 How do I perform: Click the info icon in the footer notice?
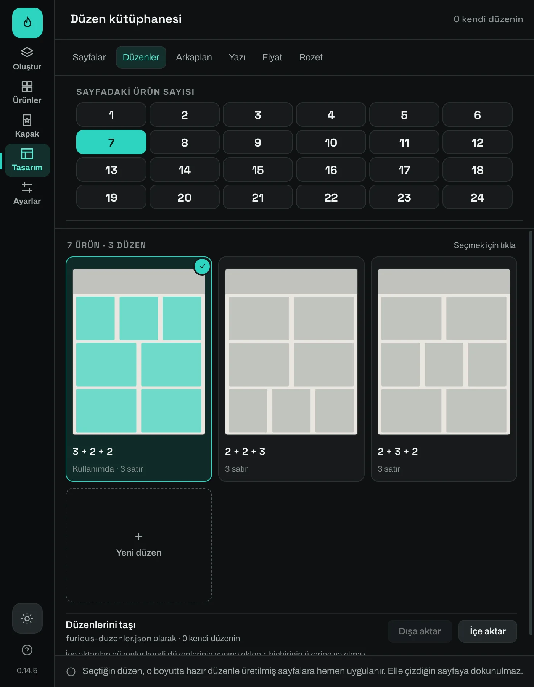click(x=71, y=672)
